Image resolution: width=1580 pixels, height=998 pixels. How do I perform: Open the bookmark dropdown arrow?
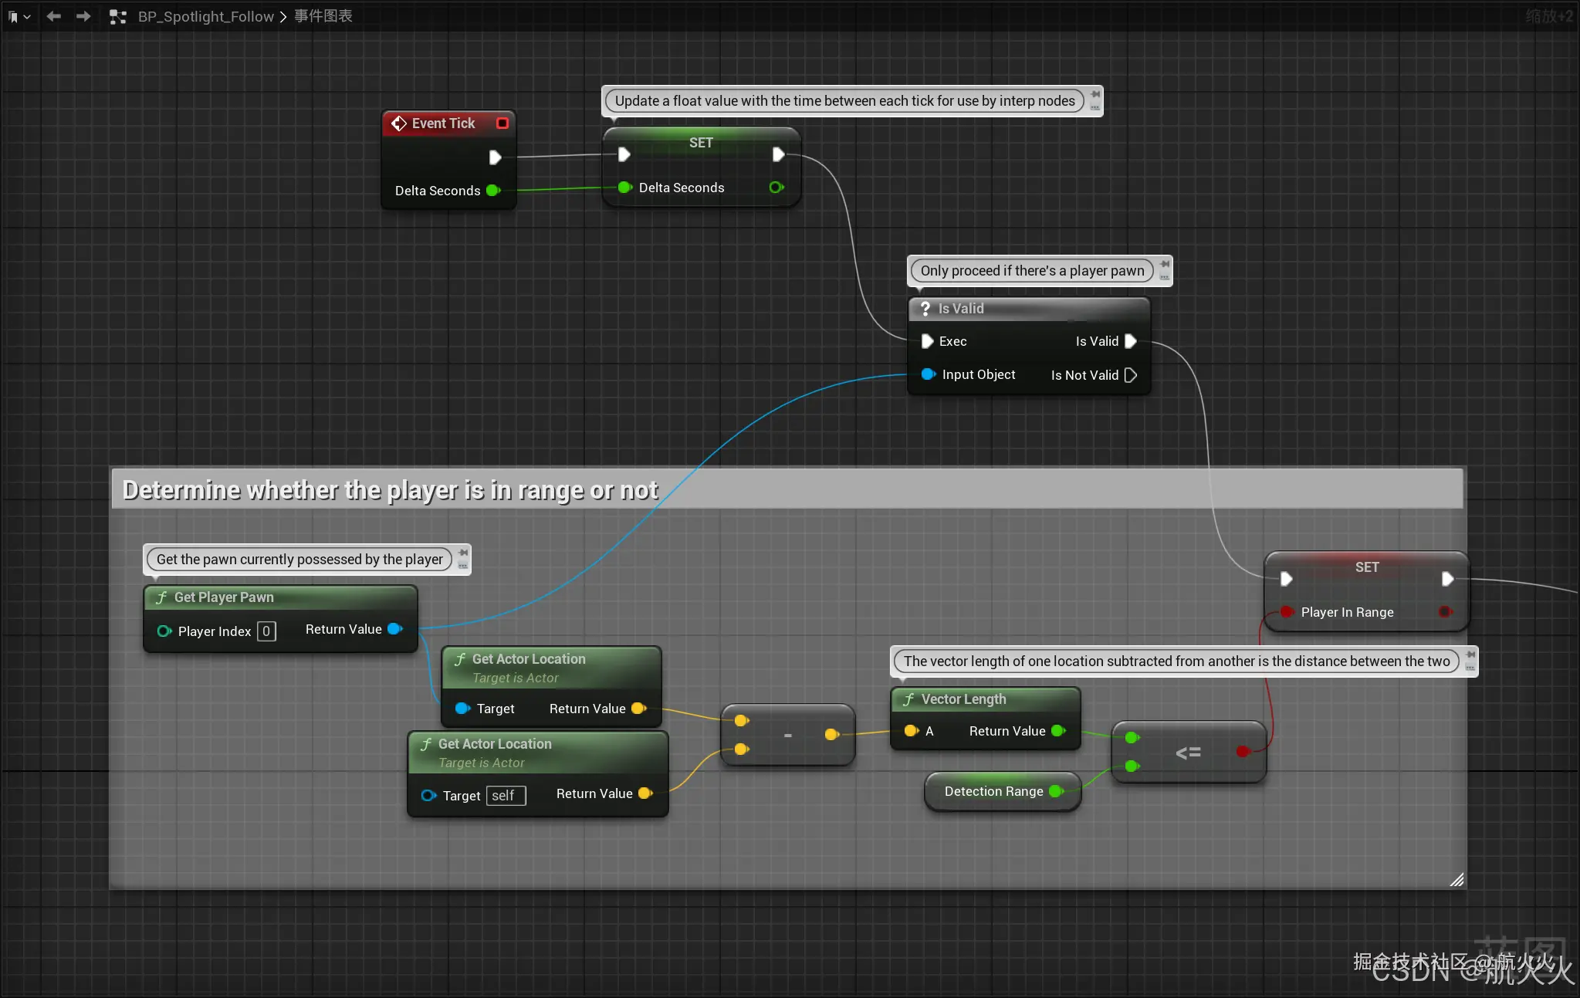(27, 16)
